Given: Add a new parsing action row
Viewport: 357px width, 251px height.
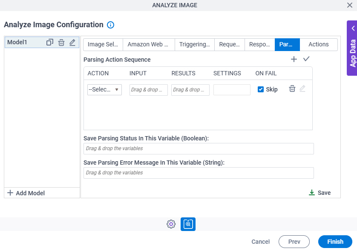Looking at the screenshot, I should click(294, 59).
